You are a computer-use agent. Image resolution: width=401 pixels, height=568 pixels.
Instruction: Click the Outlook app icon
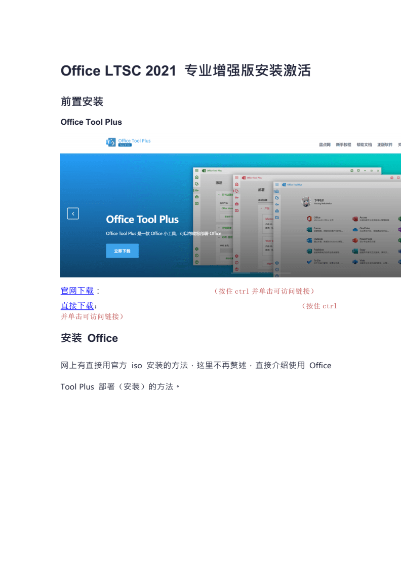[x=309, y=240]
